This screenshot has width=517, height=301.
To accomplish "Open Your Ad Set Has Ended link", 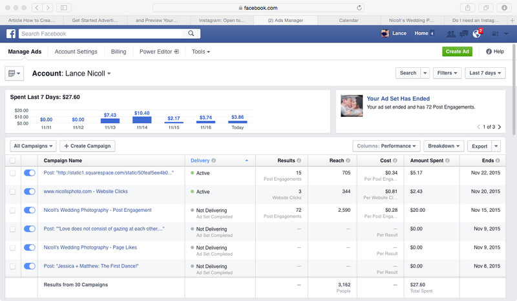I will coord(398,99).
